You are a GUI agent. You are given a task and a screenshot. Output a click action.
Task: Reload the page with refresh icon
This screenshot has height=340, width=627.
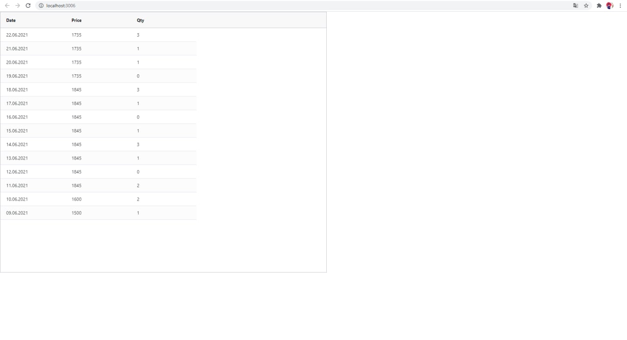point(28,5)
